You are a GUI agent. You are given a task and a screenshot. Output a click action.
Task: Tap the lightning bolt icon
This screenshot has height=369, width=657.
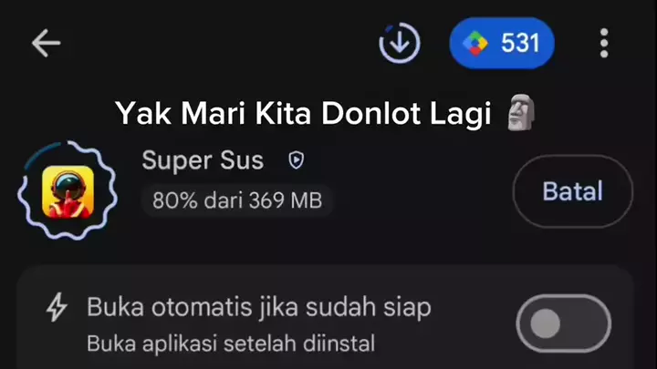[57, 308]
